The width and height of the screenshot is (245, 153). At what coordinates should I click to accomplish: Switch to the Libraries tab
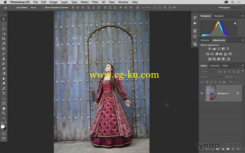pyautogui.click(x=205, y=40)
